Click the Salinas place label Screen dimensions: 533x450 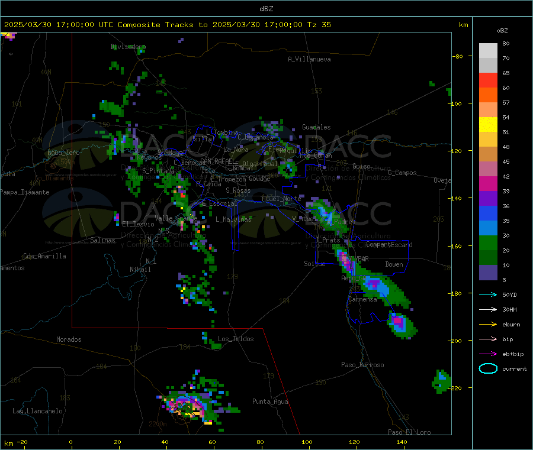click(102, 240)
